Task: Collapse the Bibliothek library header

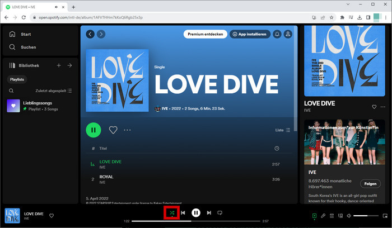Action: pos(24,65)
